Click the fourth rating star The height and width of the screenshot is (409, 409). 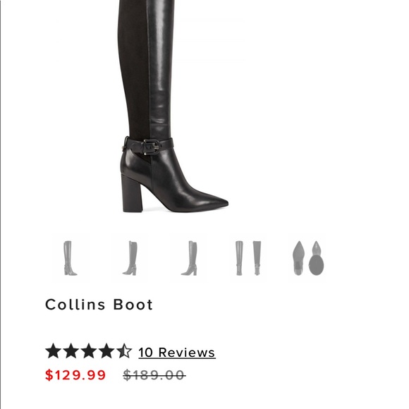106,351
